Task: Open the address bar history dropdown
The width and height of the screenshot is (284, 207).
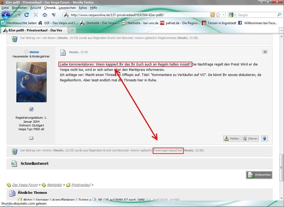Action: pos(223,15)
